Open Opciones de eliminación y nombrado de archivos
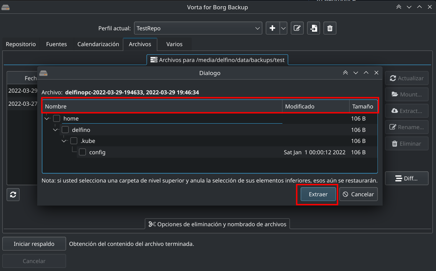 click(217, 224)
